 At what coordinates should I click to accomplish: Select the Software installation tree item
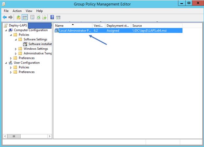(x=40, y=44)
